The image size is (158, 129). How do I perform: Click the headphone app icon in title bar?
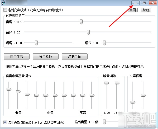3,3
